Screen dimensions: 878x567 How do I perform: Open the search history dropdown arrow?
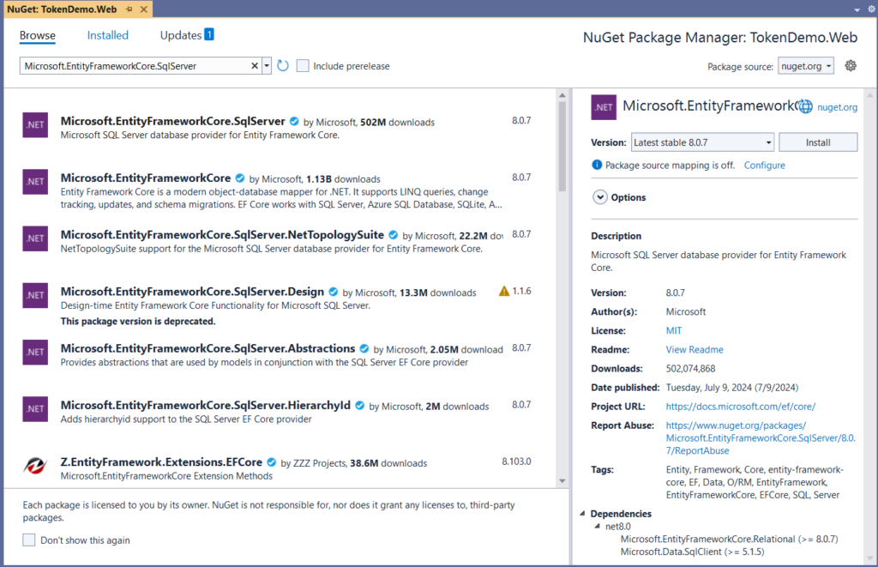pos(268,66)
